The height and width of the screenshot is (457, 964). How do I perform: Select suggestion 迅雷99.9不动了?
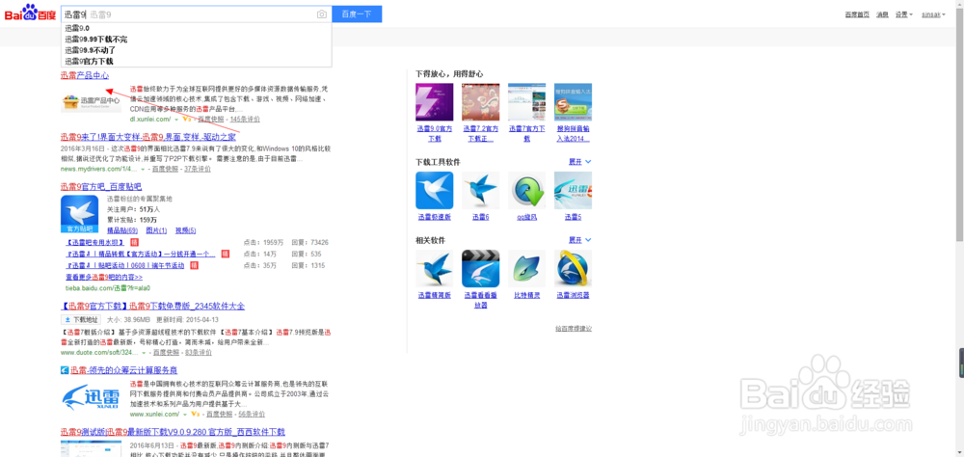(x=90, y=50)
